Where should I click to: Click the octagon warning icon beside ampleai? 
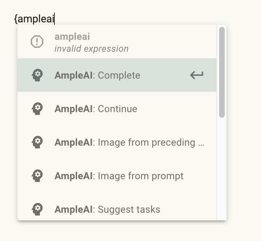[37, 42]
